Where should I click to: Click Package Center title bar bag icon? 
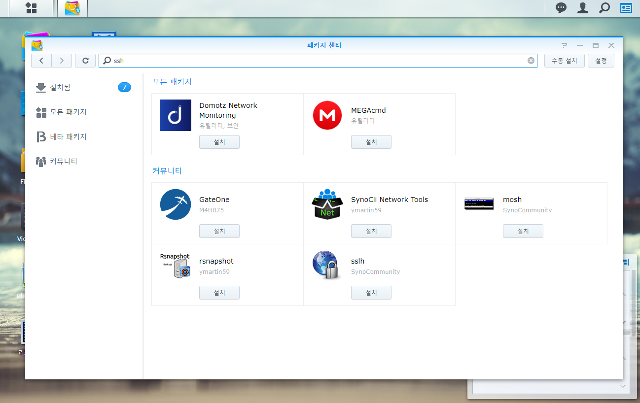(x=37, y=45)
